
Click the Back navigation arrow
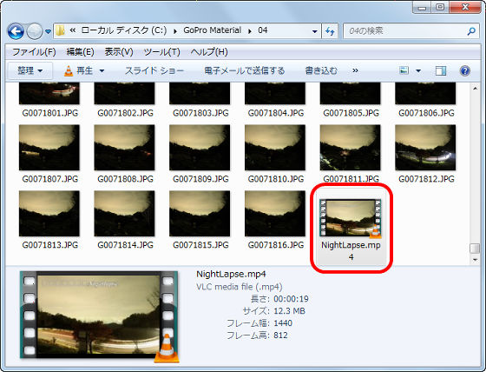tap(16, 31)
